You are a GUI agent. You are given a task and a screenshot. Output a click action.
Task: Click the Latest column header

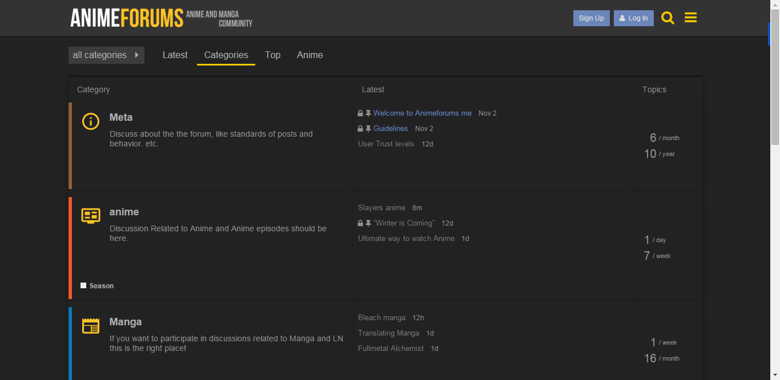click(373, 89)
